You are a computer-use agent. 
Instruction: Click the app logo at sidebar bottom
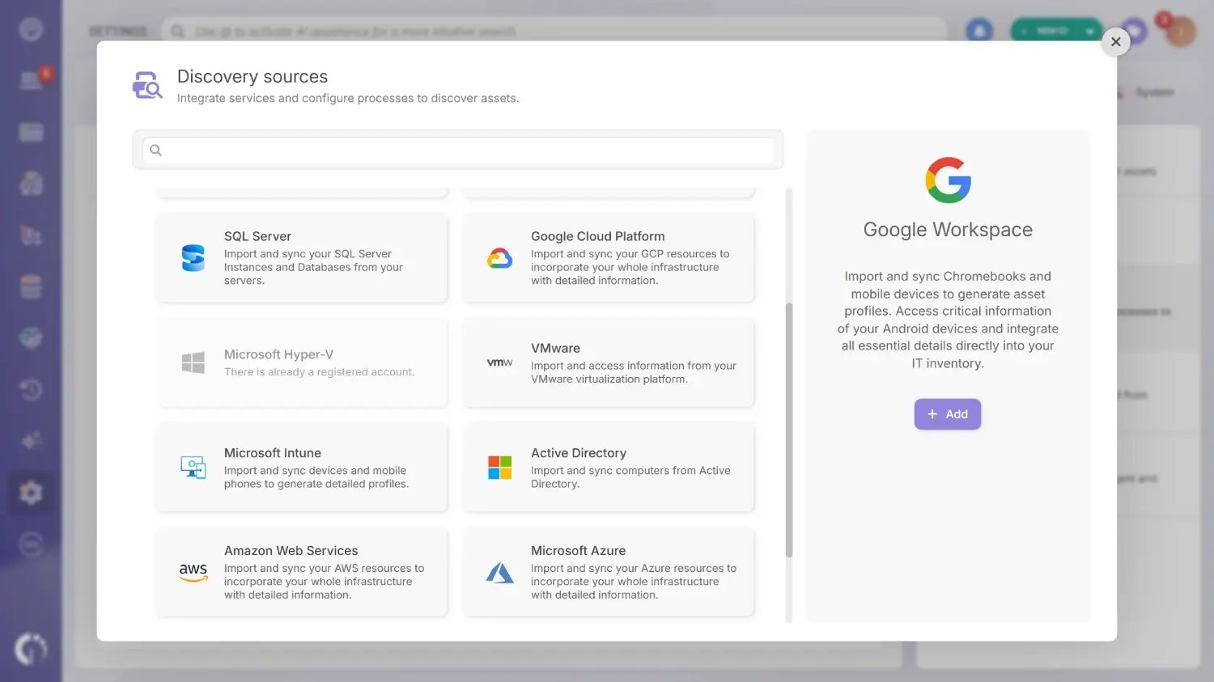pos(31,649)
